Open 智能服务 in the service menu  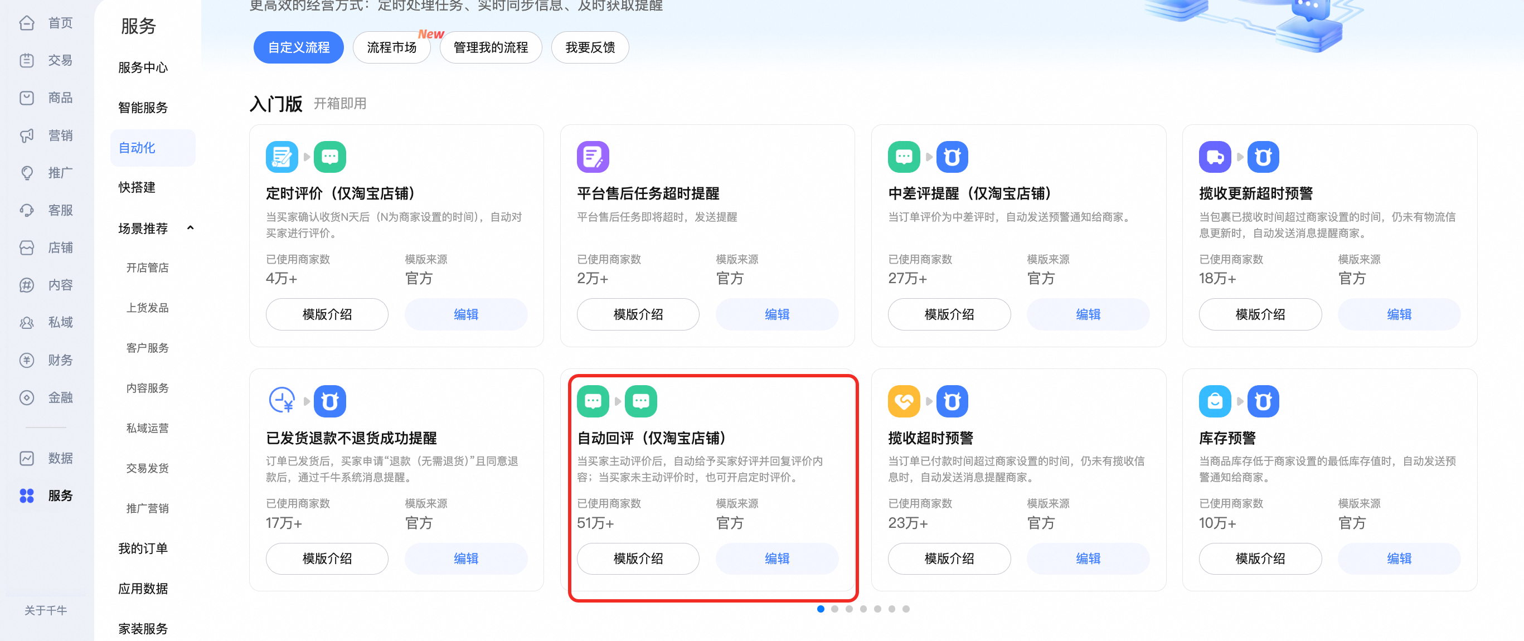[143, 108]
